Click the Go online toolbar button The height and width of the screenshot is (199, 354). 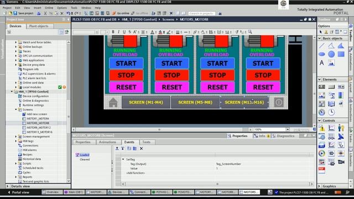pyautogui.click(x=121, y=13)
